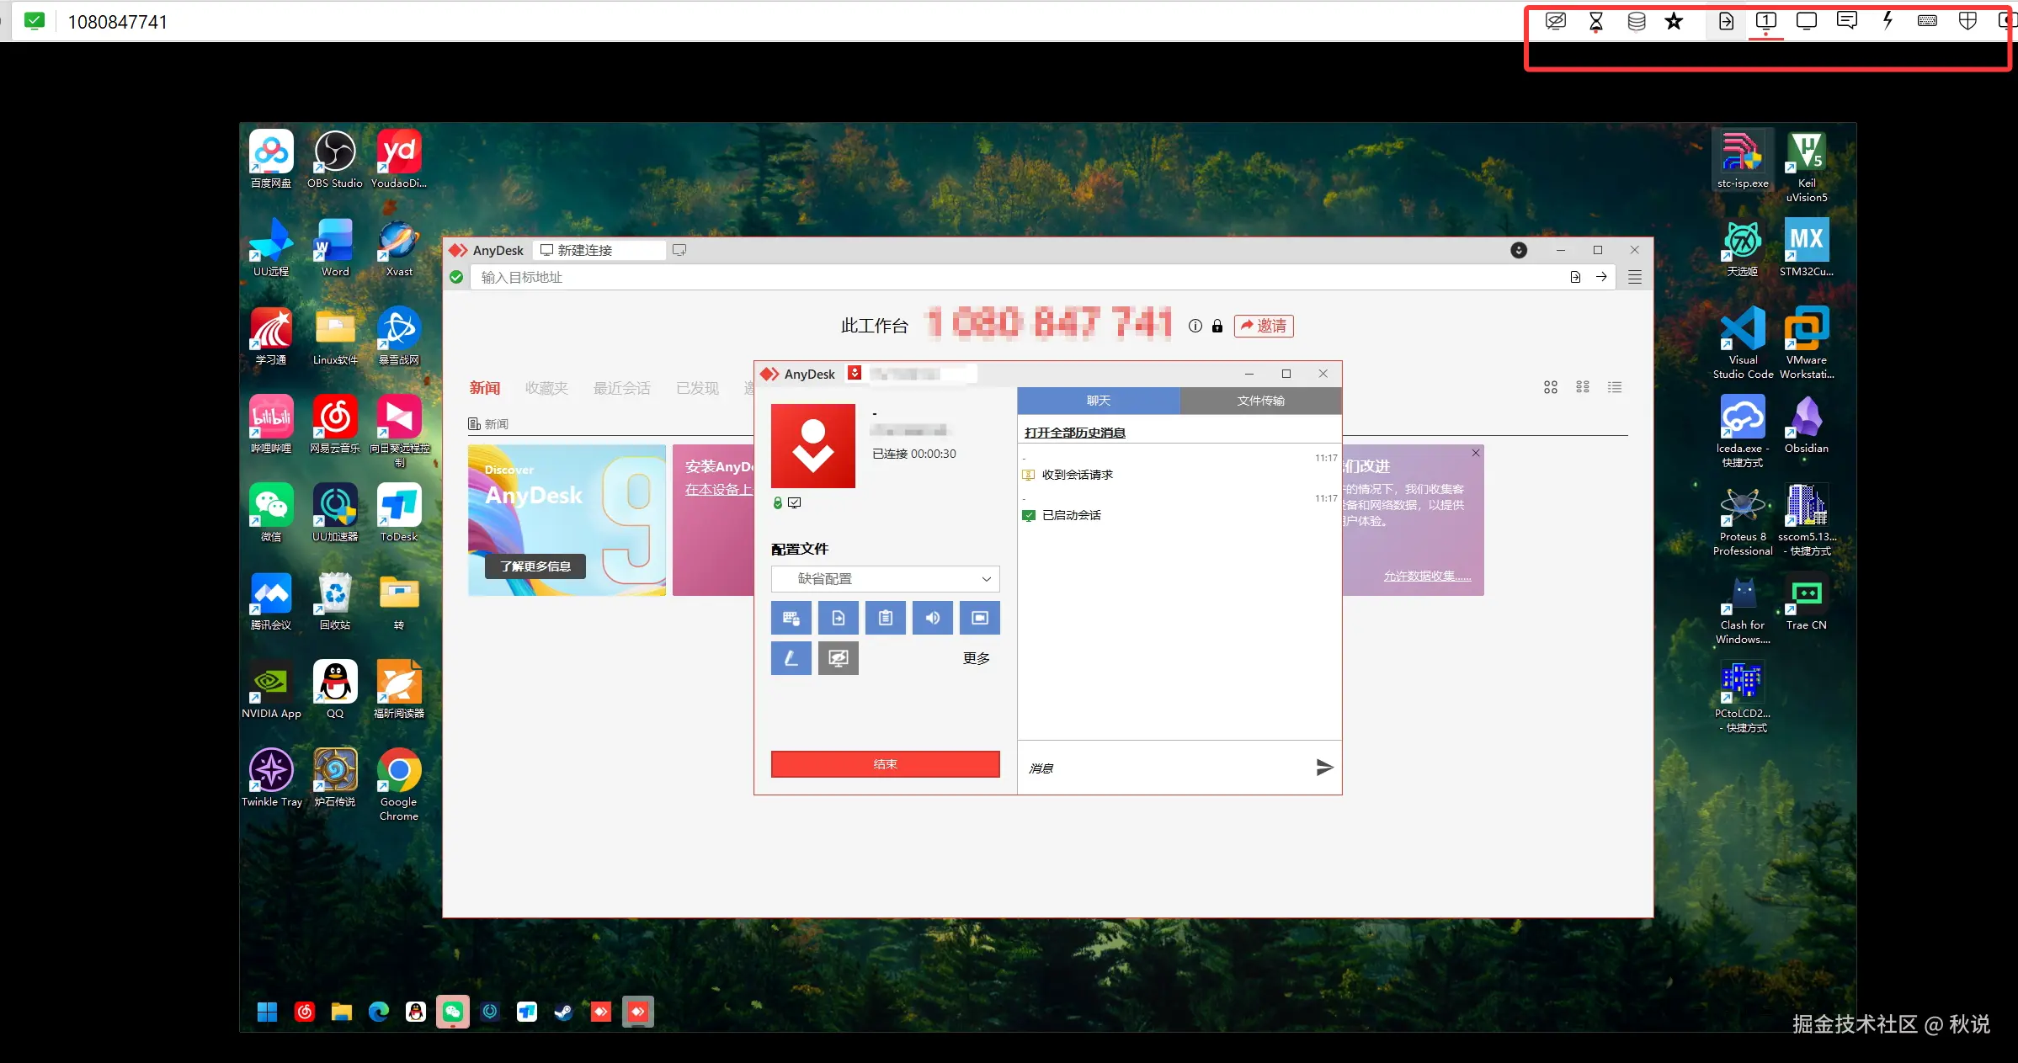
Task: Toggle audio transmission permission button
Action: click(932, 618)
